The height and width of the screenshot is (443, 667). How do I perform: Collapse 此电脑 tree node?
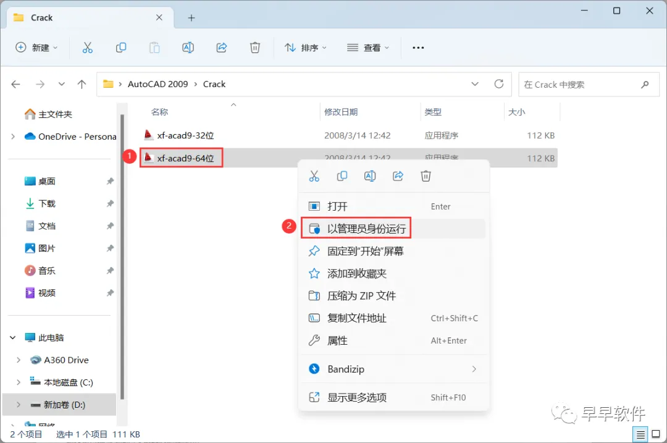pos(13,338)
